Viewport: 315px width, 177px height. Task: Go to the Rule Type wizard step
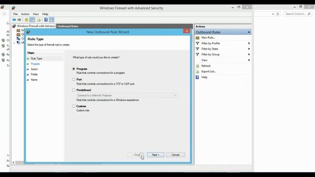(36, 59)
